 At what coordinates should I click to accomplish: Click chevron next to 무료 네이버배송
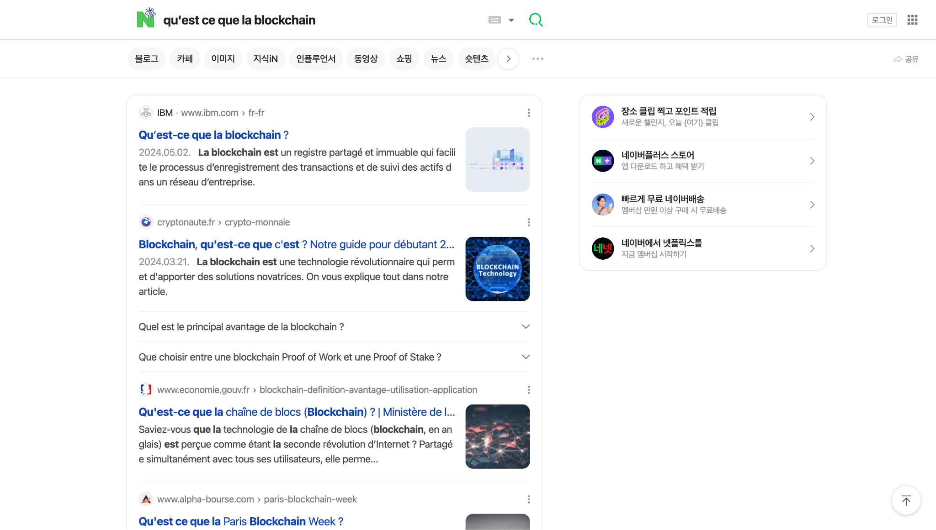point(812,205)
